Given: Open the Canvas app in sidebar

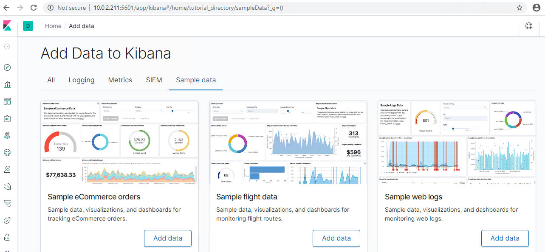Looking at the screenshot, I should click(7, 118).
